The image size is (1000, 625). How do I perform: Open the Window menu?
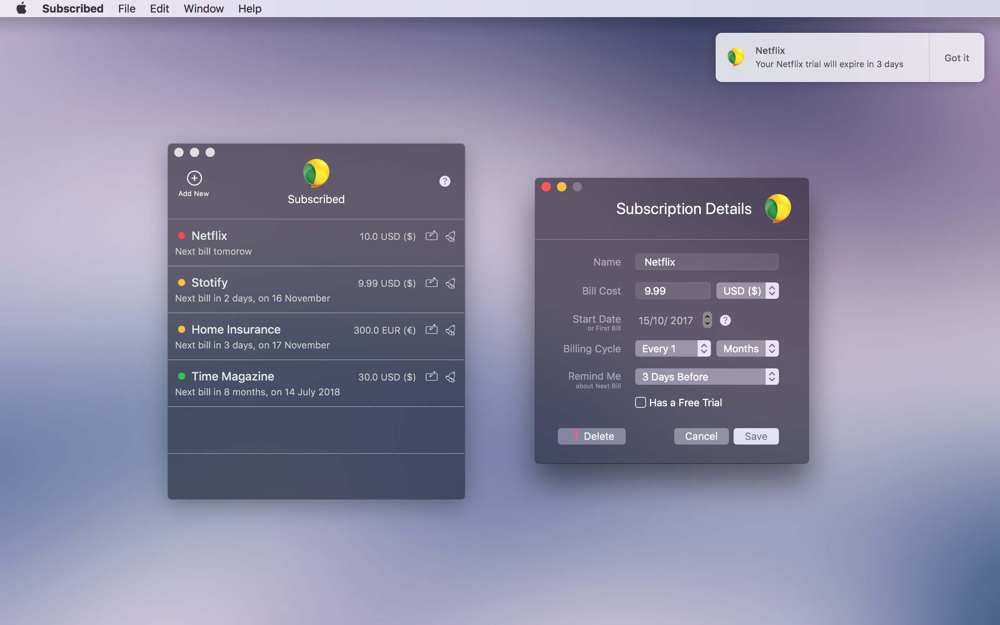coord(203,9)
